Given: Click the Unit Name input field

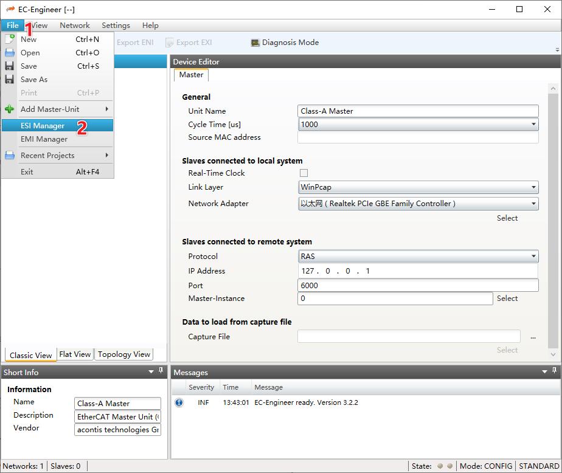Looking at the screenshot, I should (418, 111).
